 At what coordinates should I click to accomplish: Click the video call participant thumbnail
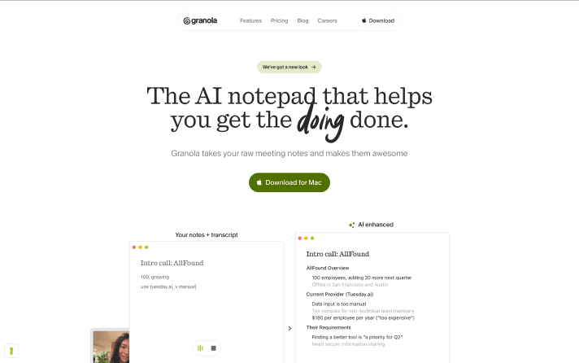coord(111,347)
